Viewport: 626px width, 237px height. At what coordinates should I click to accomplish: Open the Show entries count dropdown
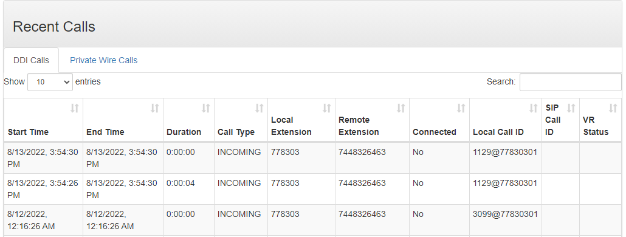(50, 82)
